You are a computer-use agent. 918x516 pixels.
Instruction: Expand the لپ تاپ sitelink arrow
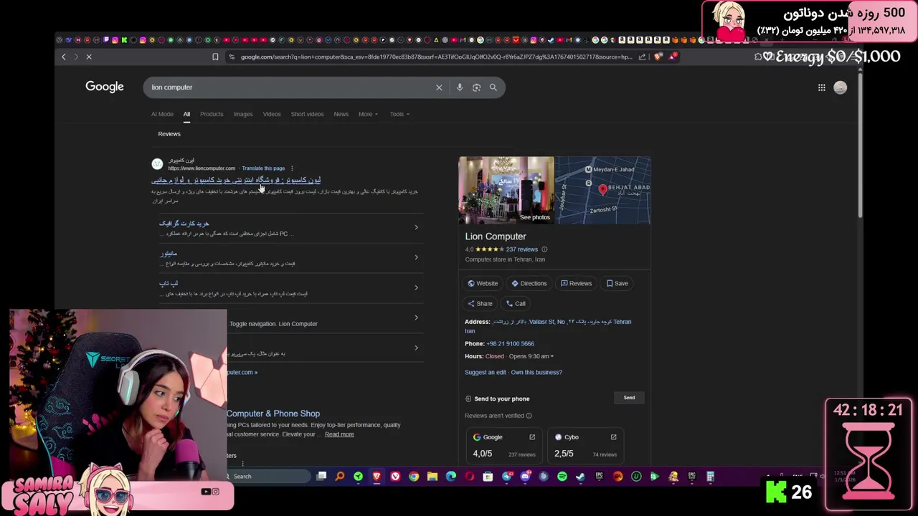(416, 288)
